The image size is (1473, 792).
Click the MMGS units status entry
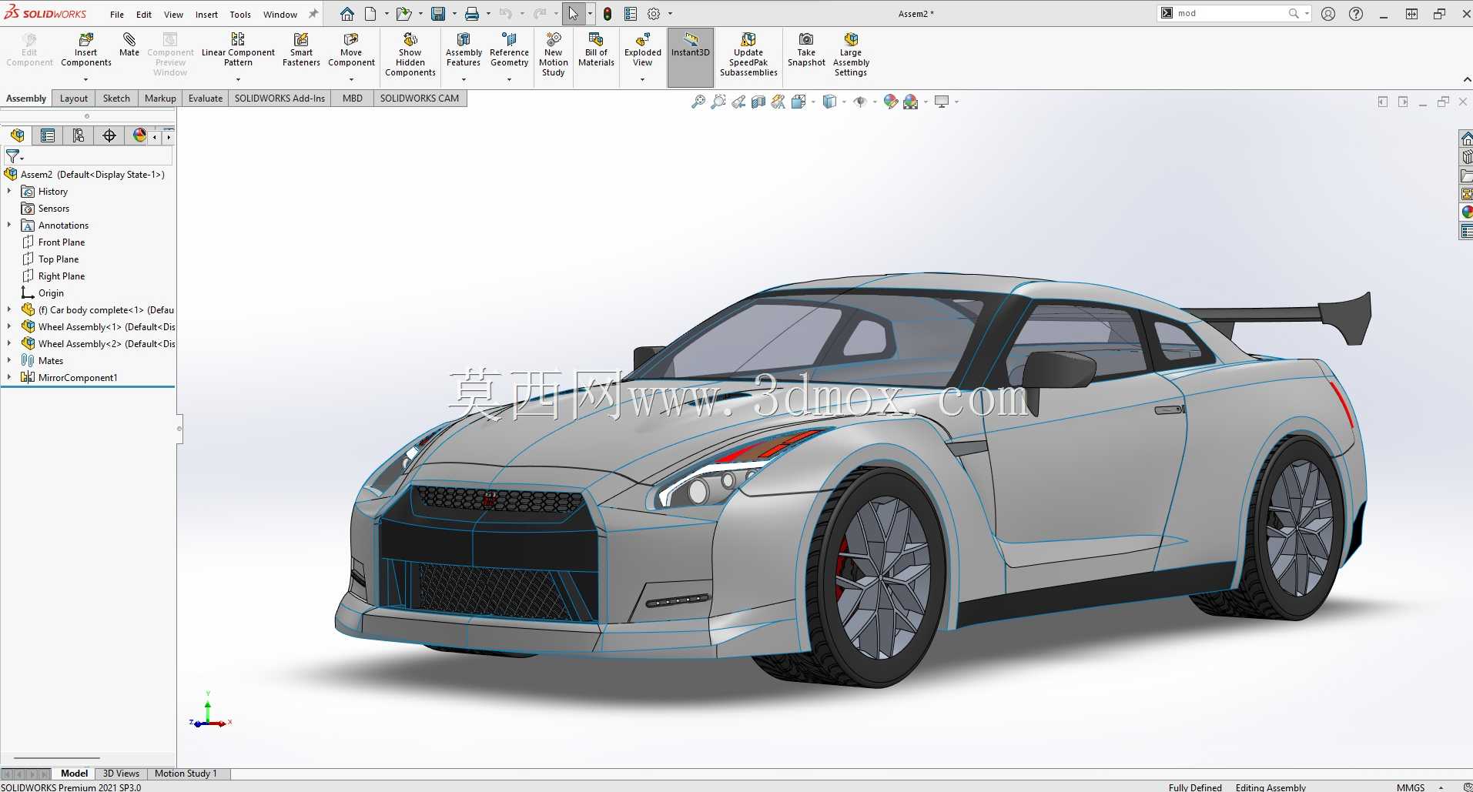click(1411, 787)
